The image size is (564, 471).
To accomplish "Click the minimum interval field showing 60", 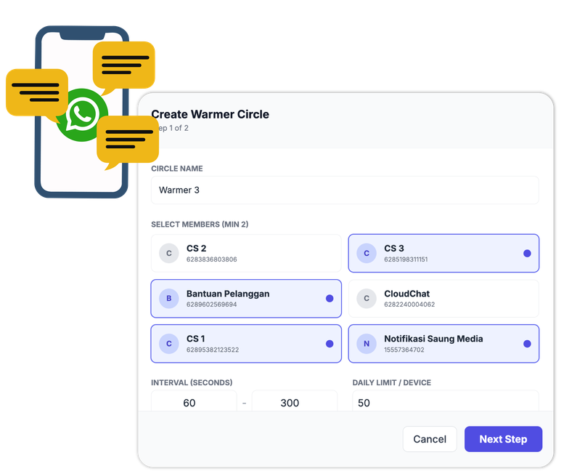I will tap(193, 402).
